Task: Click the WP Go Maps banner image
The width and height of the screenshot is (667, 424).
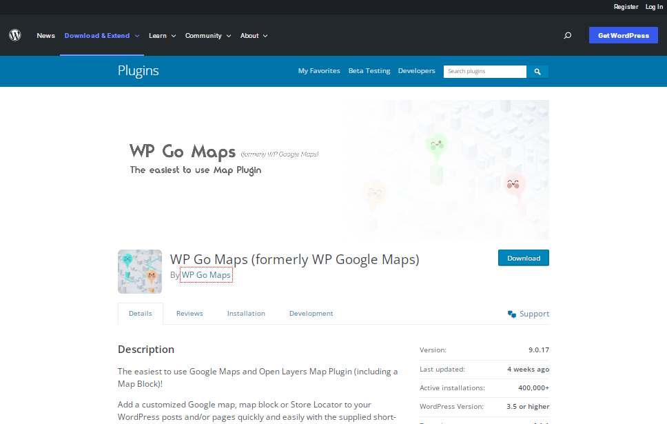Action: tap(333, 170)
